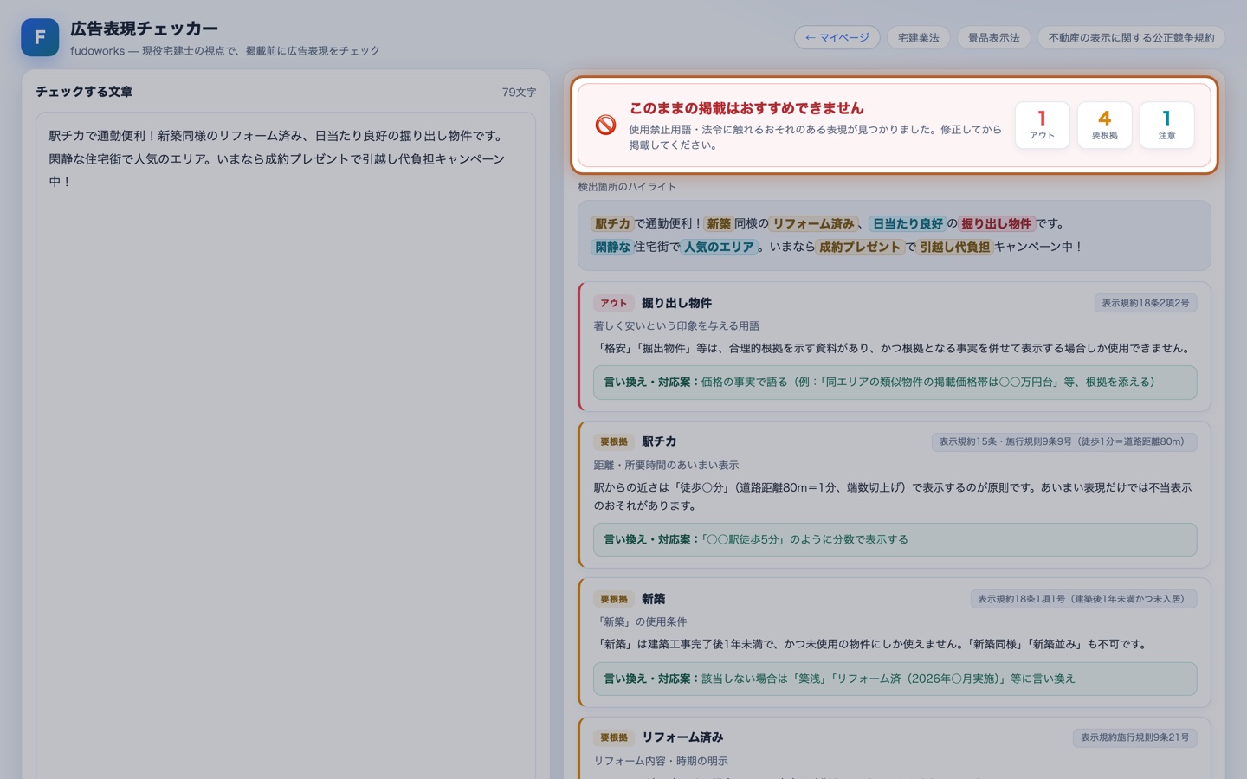Viewport: 1247px width, 779px height.
Task: Click the リフォーム済み card title
Action: pos(682,737)
